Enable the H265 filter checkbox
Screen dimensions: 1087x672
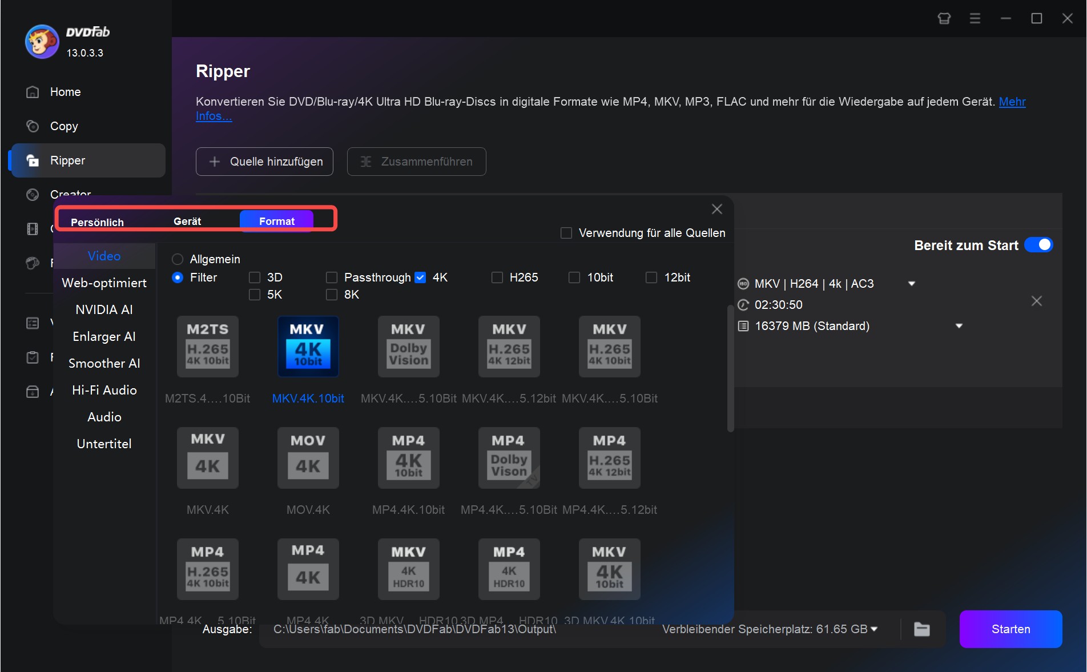497,277
